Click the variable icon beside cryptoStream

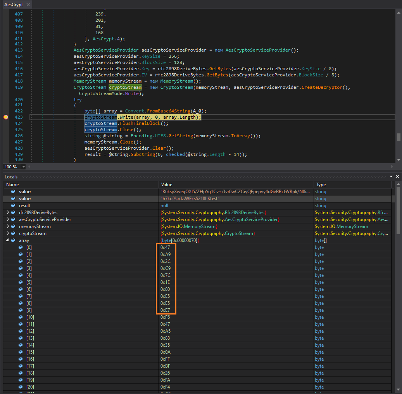[x=13, y=233]
